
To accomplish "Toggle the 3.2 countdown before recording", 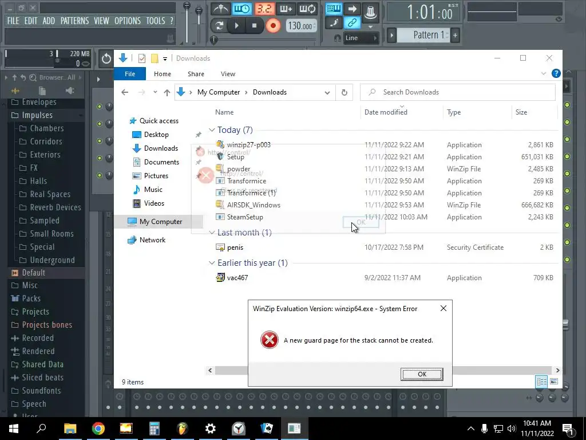I will pyautogui.click(x=264, y=9).
